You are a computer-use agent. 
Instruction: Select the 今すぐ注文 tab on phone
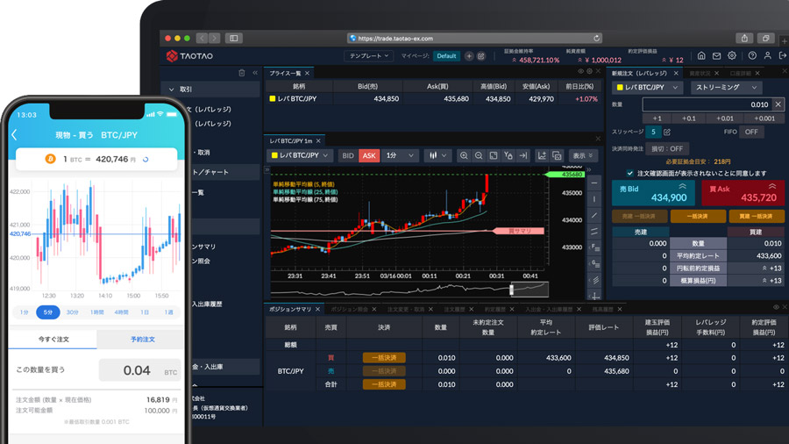53,340
